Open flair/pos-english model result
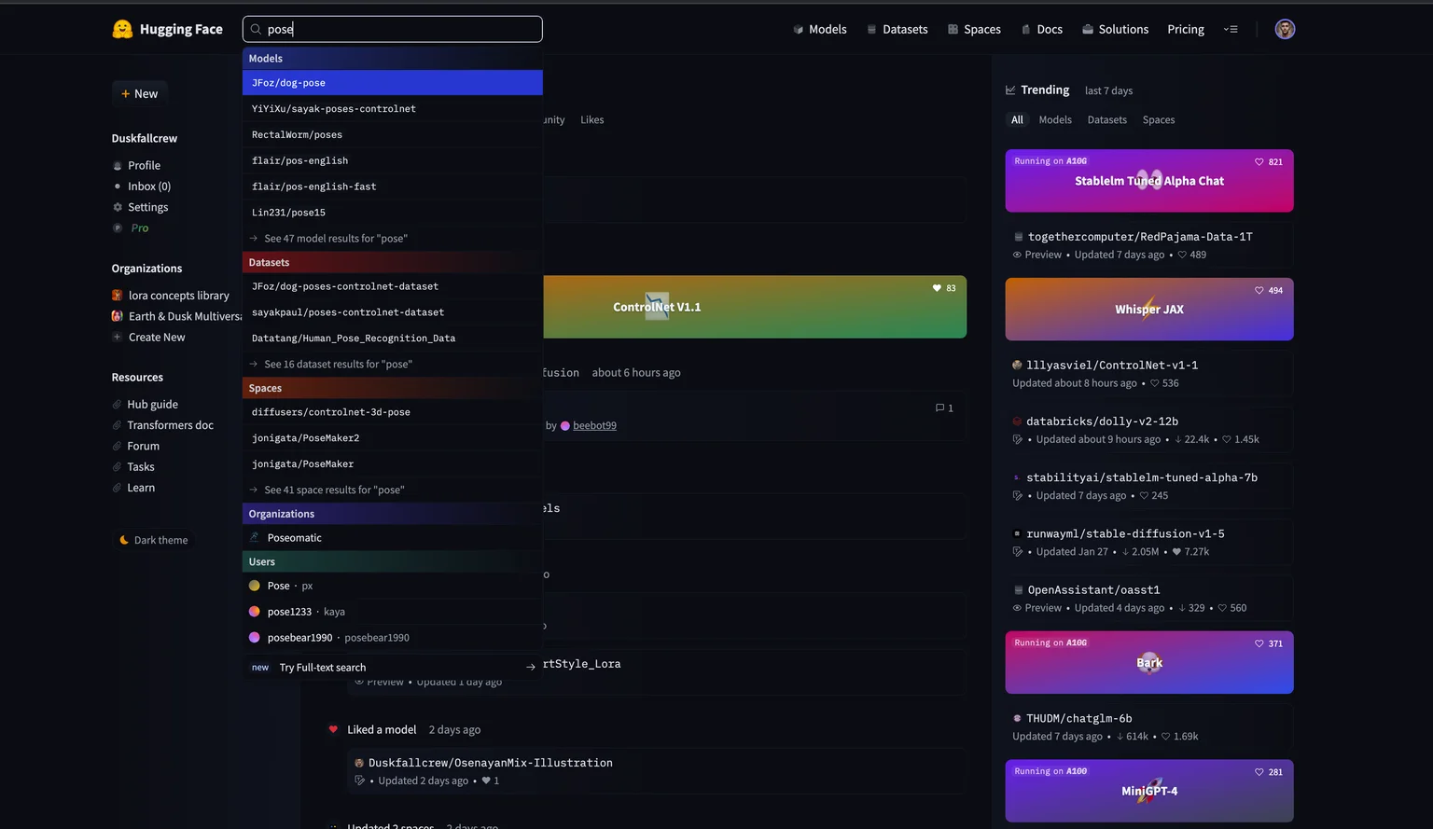 (x=393, y=160)
